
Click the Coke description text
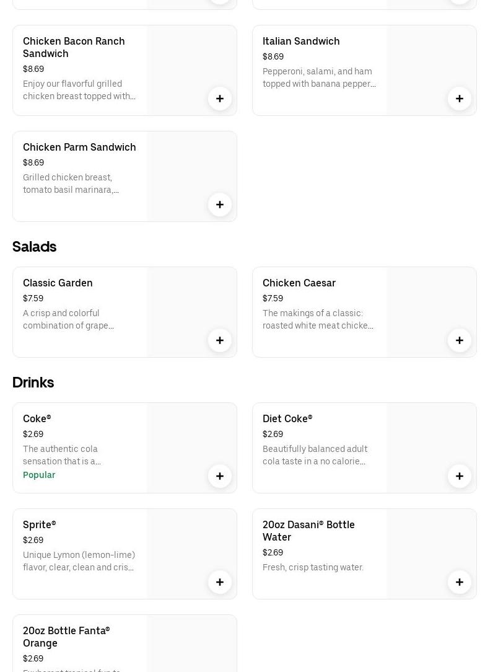click(62, 455)
